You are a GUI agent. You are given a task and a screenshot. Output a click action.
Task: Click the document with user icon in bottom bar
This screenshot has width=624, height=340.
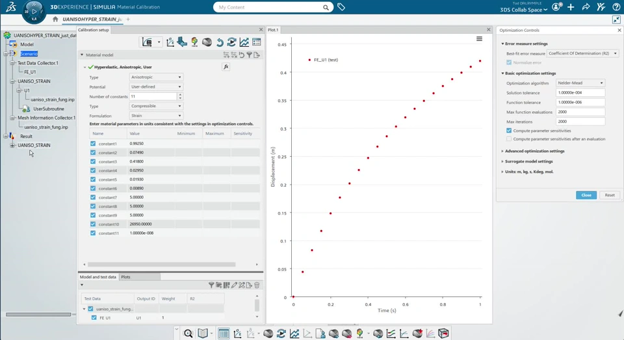(x=320, y=333)
